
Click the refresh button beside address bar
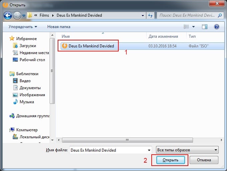pos(150,15)
